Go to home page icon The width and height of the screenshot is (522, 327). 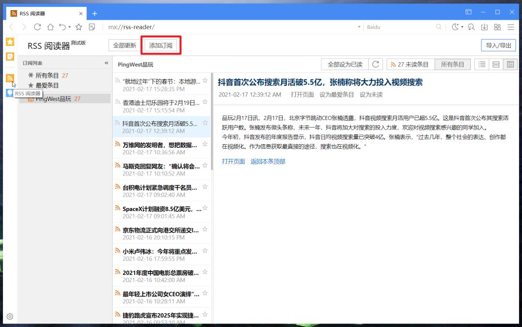coord(50,27)
